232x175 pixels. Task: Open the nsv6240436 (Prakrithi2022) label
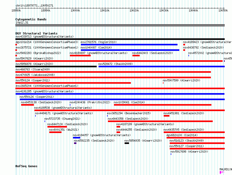coord(90,102)
